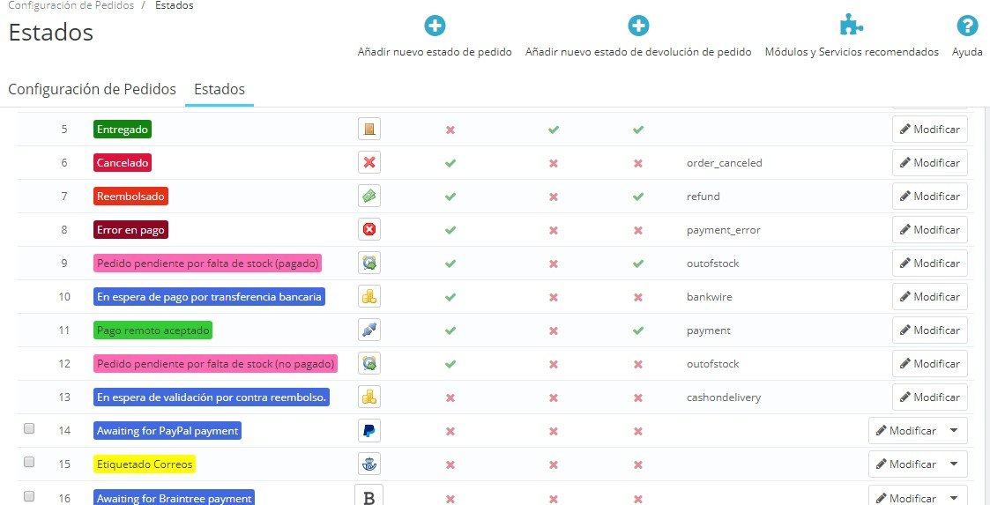Click the yellow Etiquetado Correos badge
Viewport: 990px width, 505px height.
[x=145, y=464]
